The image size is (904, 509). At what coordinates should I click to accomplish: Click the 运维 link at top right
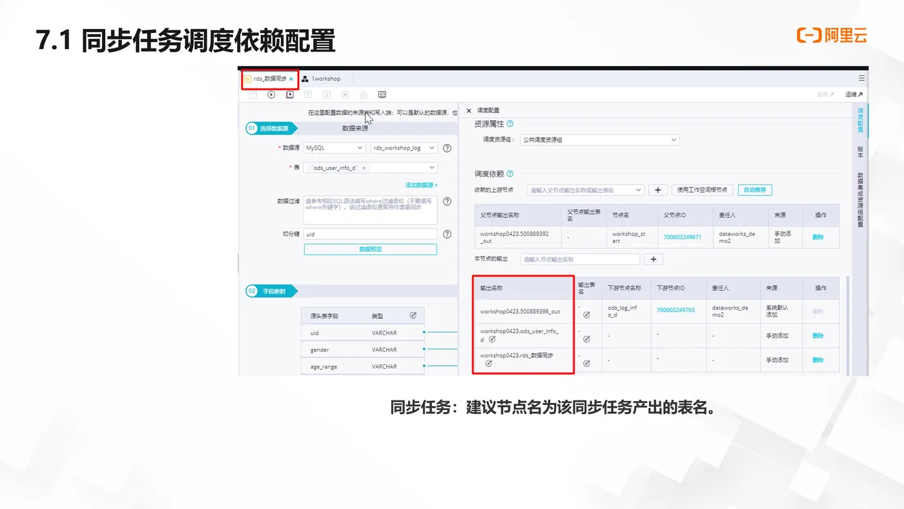[x=854, y=94]
